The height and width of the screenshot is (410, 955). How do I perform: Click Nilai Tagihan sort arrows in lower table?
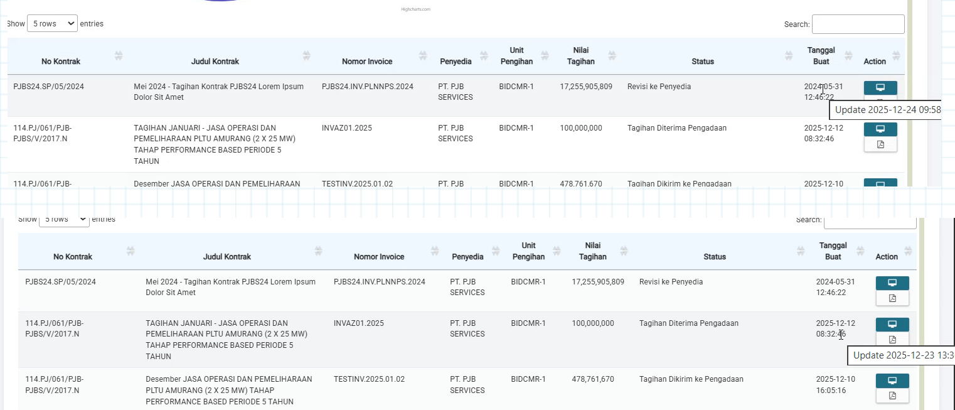pyautogui.click(x=624, y=251)
